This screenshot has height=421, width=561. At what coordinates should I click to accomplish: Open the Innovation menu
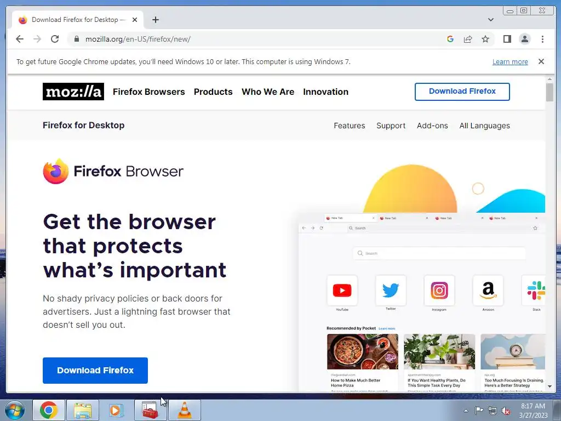point(325,92)
